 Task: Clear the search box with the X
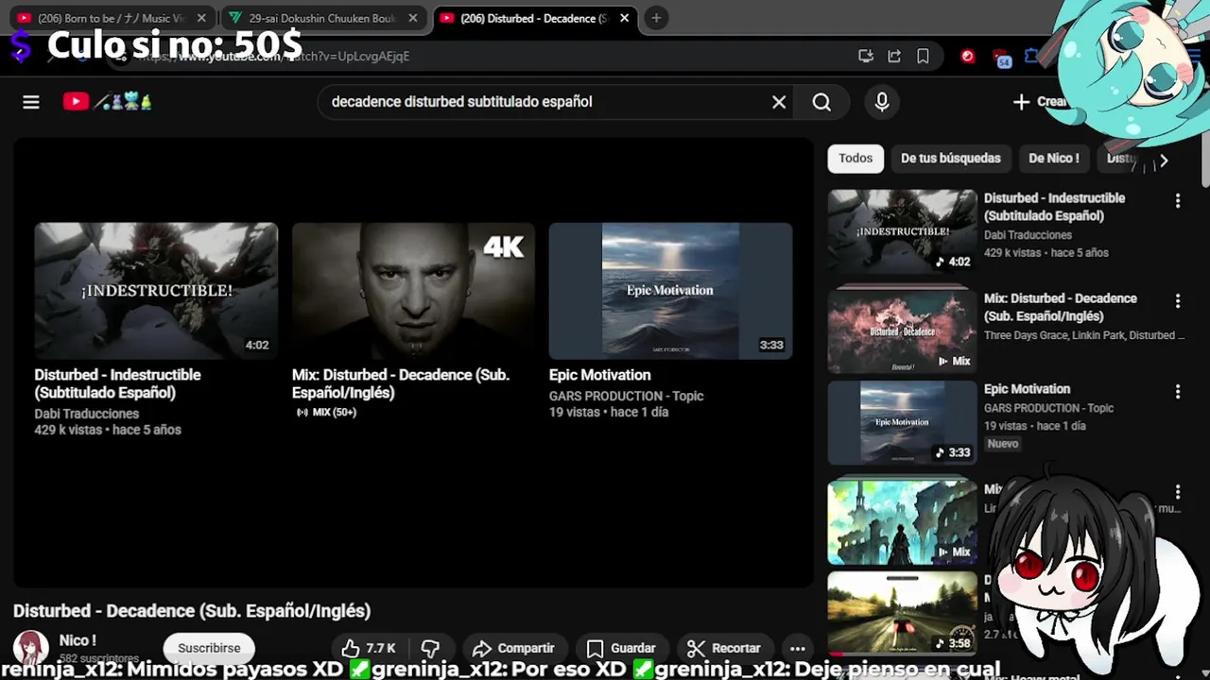(x=779, y=102)
